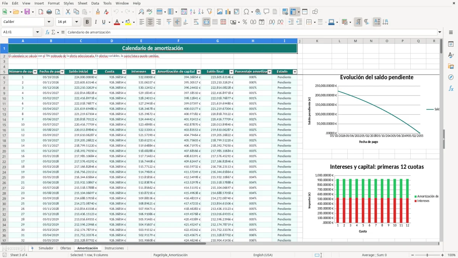Click the Copy icon

[76, 12]
